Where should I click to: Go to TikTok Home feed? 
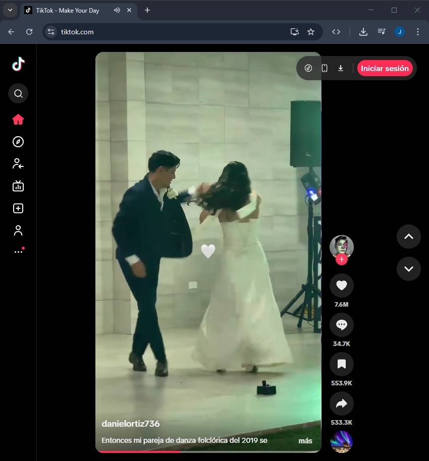[18, 120]
